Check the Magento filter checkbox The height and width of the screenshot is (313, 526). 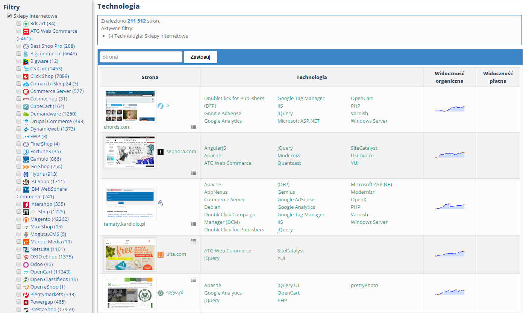coord(19,219)
